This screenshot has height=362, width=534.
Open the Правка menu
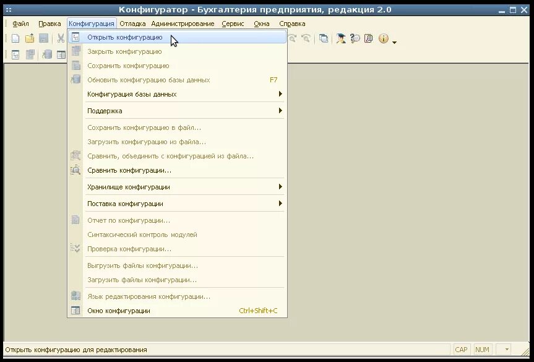pos(50,24)
